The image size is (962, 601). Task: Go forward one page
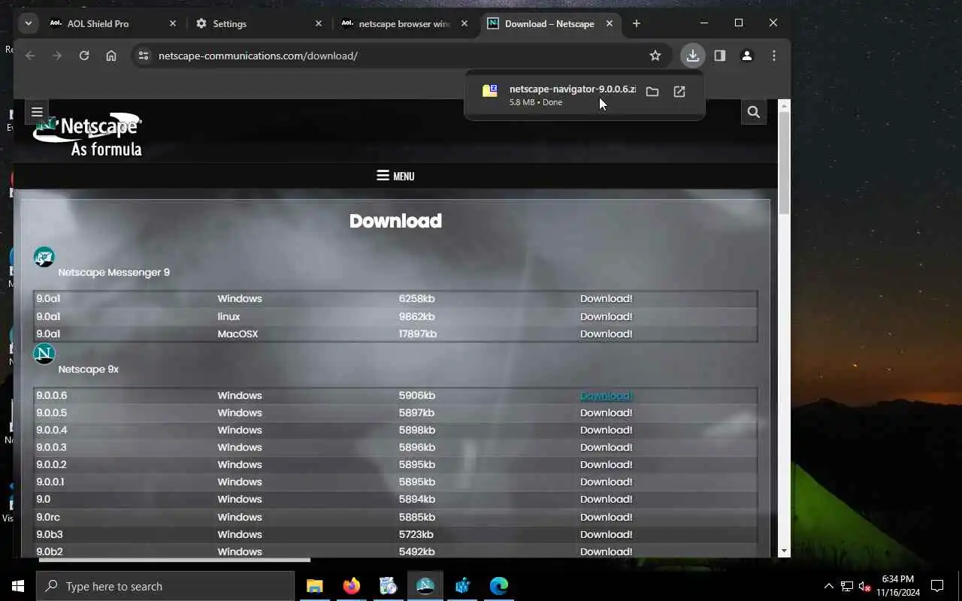click(57, 56)
